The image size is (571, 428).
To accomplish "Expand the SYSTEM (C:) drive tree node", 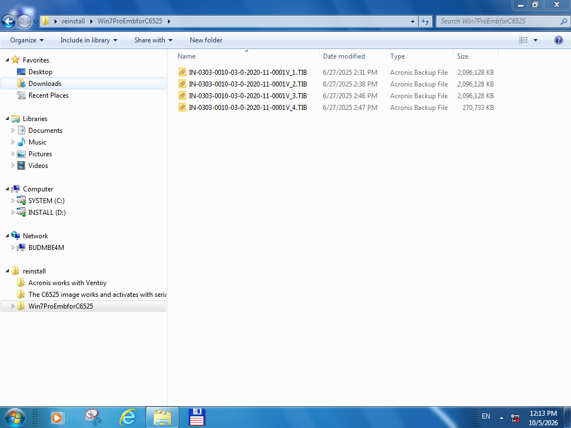I will (x=13, y=200).
